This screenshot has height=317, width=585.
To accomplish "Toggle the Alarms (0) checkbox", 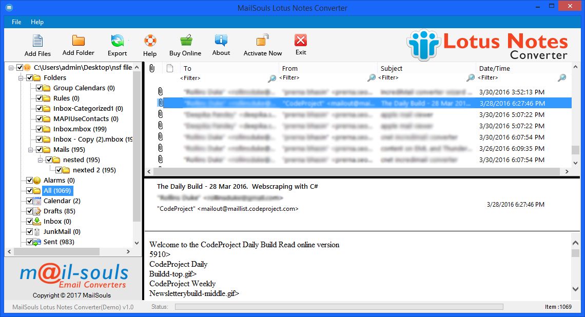I will (x=29, y=181).
